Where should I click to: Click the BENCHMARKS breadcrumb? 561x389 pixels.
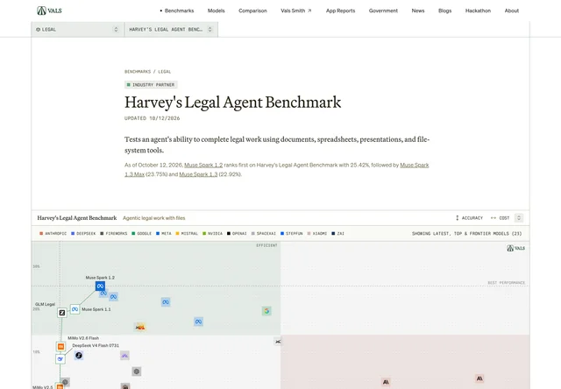click(x=138, y=72)
